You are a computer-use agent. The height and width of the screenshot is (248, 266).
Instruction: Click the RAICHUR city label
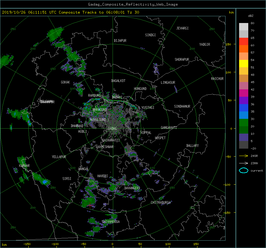pos(217,79)
